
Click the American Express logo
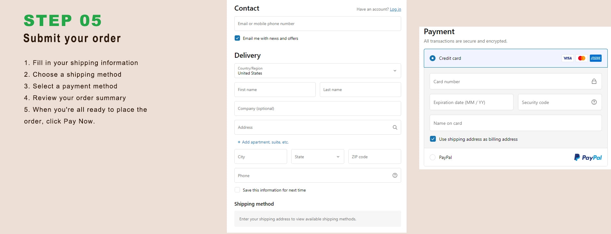point(595,58)
